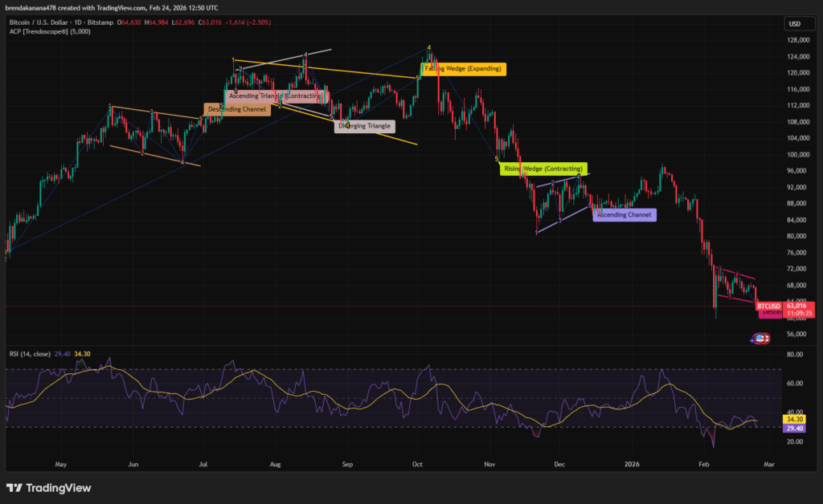Open the US flag economic event marker
This screenshot has height=504, width=823.
click(x=761, y=339)
